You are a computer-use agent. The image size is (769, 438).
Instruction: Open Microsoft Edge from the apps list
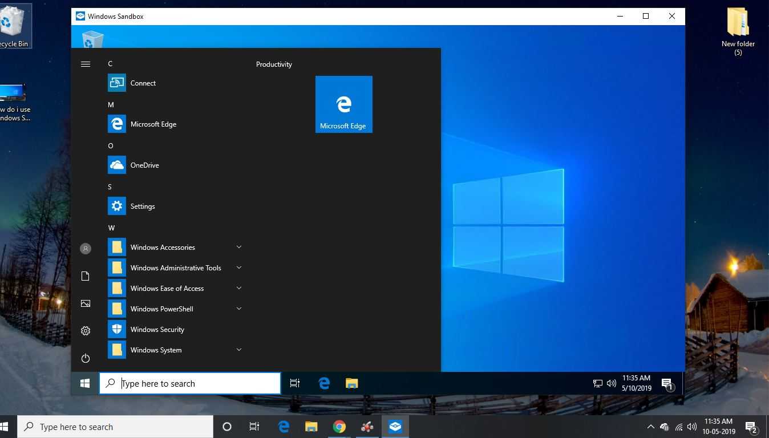(x=175, y=124)
